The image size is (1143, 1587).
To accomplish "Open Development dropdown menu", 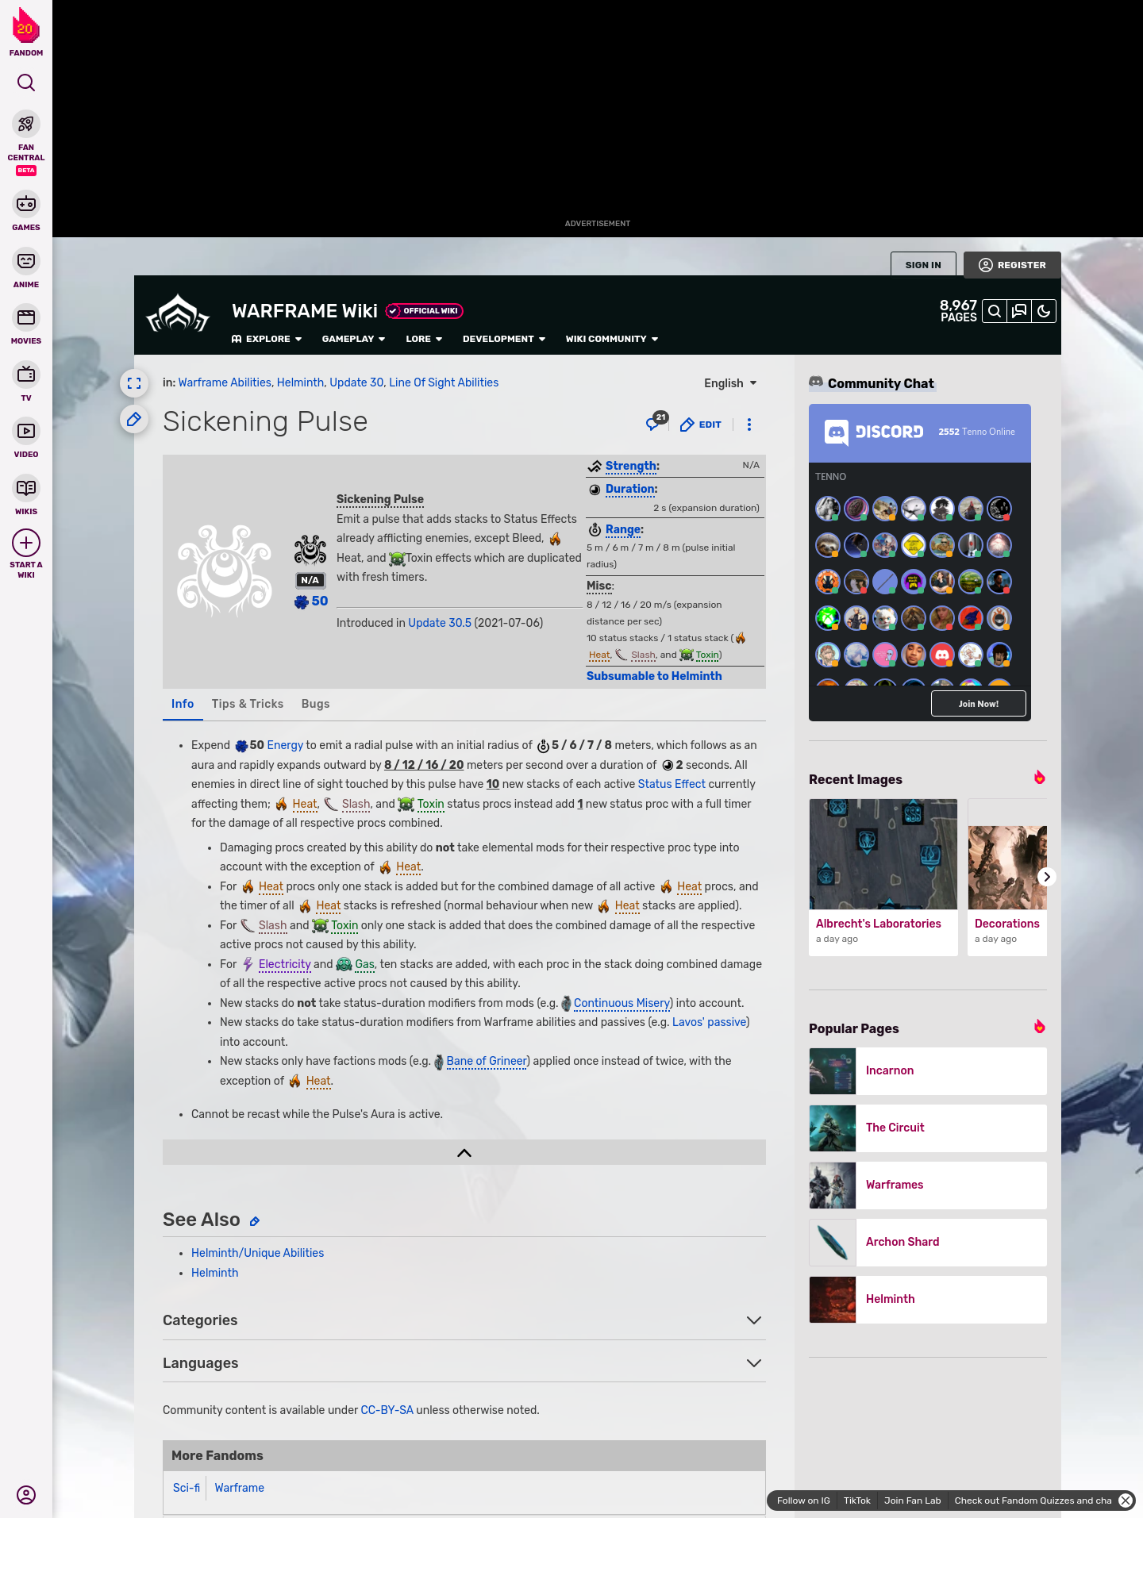I will (x=504, y=339).
